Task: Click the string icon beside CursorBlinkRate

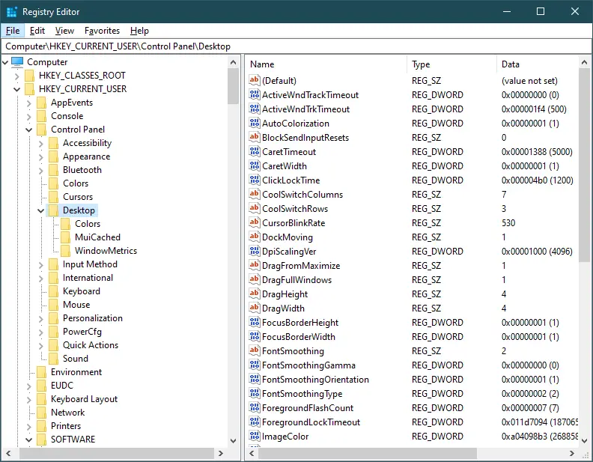Action: tap(255, 222)
